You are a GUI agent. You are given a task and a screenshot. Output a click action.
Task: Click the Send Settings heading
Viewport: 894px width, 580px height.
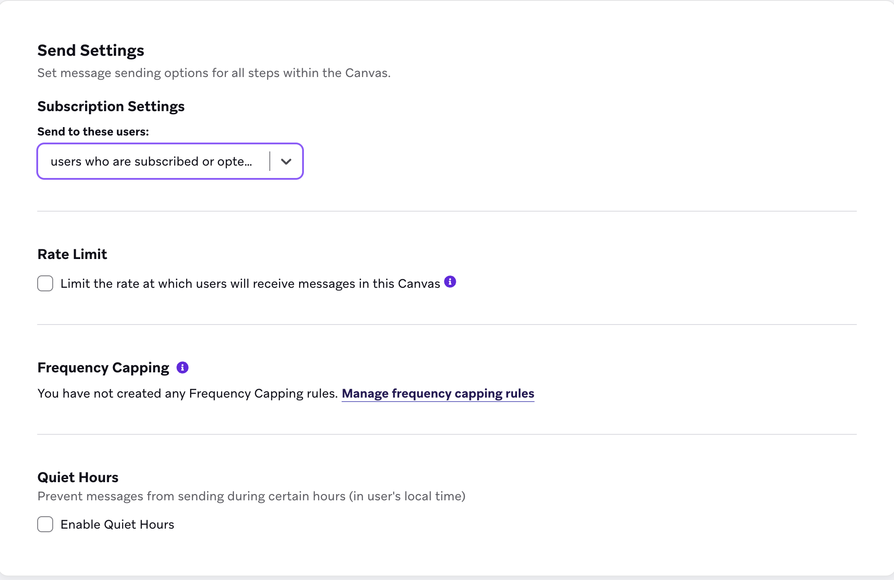pyautogui.click(x=91, y=50)
